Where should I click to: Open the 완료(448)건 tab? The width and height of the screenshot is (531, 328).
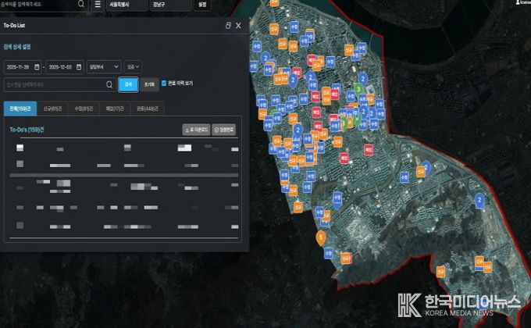[x=147, y=109]
